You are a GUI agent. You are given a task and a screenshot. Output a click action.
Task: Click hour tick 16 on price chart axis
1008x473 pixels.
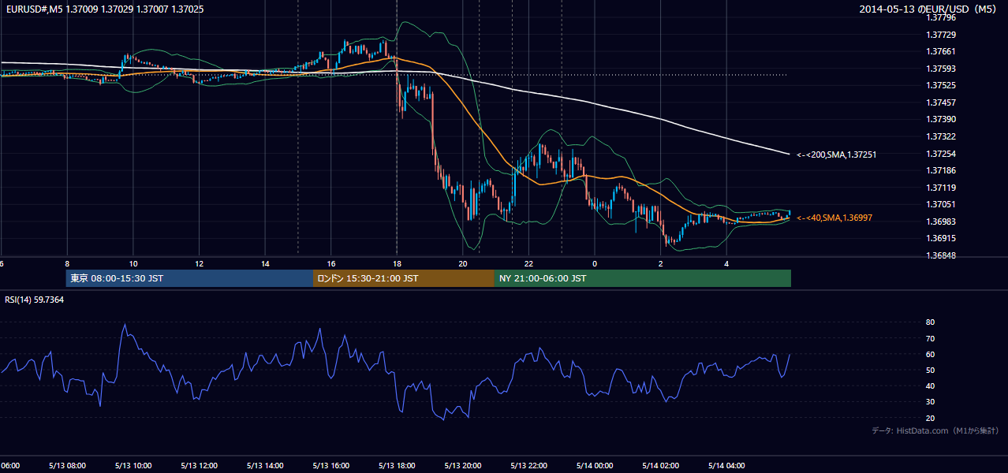tap(330, 264)
